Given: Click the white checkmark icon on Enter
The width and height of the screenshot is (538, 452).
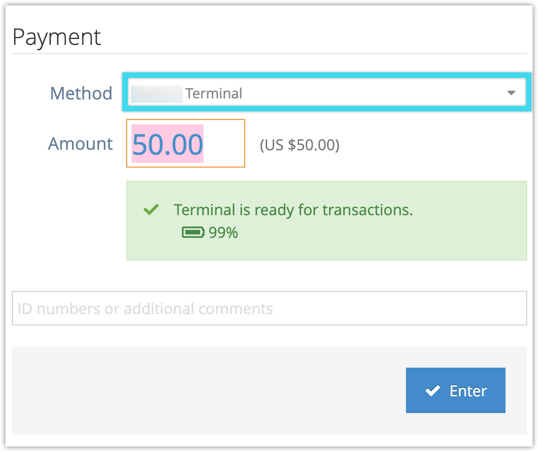Looking at the screenshot, I should click(432, 390).
